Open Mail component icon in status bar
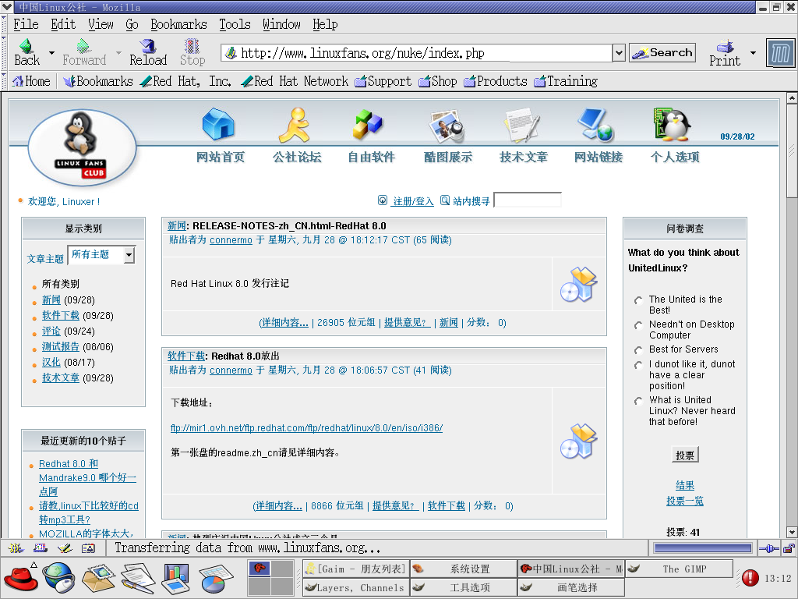The height and width of the screenshot is (599, 798). [41, 548]
